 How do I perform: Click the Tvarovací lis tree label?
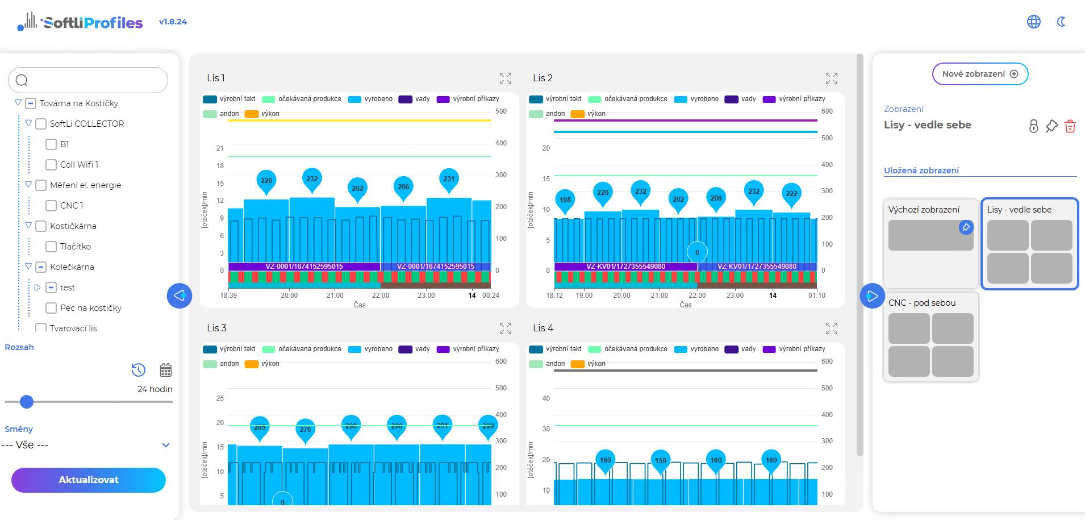point(73,328)
